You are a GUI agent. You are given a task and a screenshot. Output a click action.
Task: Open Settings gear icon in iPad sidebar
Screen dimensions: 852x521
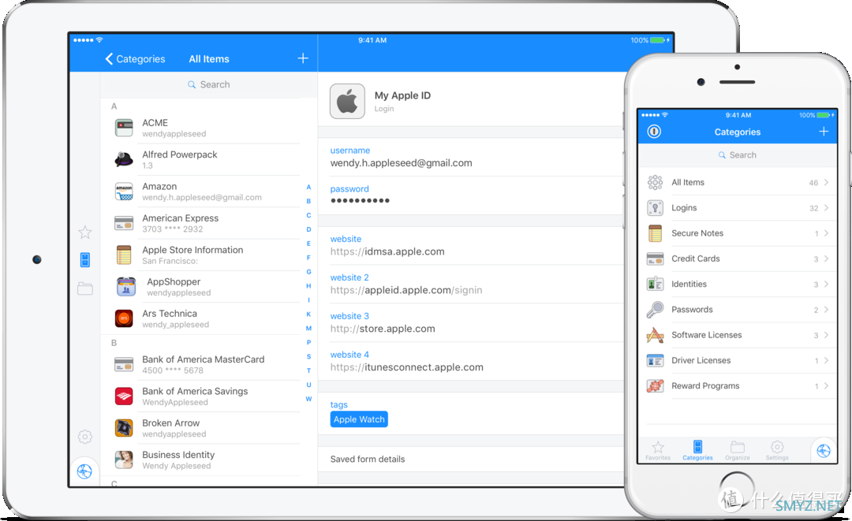click(x=84, y=437)
